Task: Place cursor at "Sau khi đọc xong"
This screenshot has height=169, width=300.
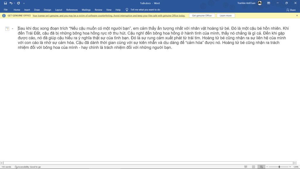Action: tap(33, 28)
